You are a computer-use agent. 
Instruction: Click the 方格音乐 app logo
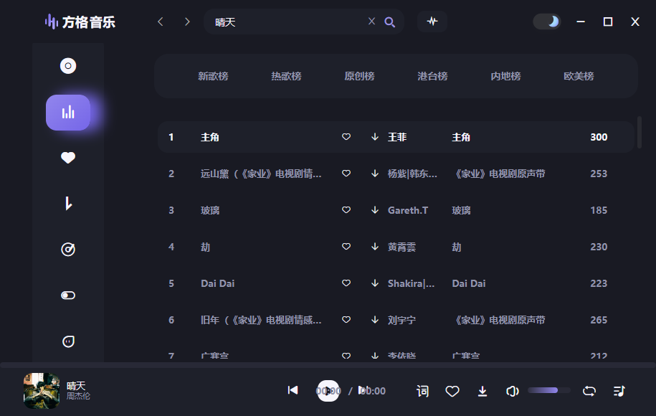coord(80,22)
